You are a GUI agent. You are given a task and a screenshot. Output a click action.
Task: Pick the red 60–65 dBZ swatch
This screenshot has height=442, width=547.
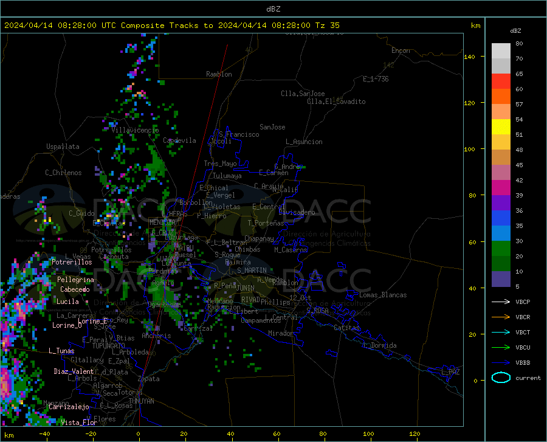[501, 81]
